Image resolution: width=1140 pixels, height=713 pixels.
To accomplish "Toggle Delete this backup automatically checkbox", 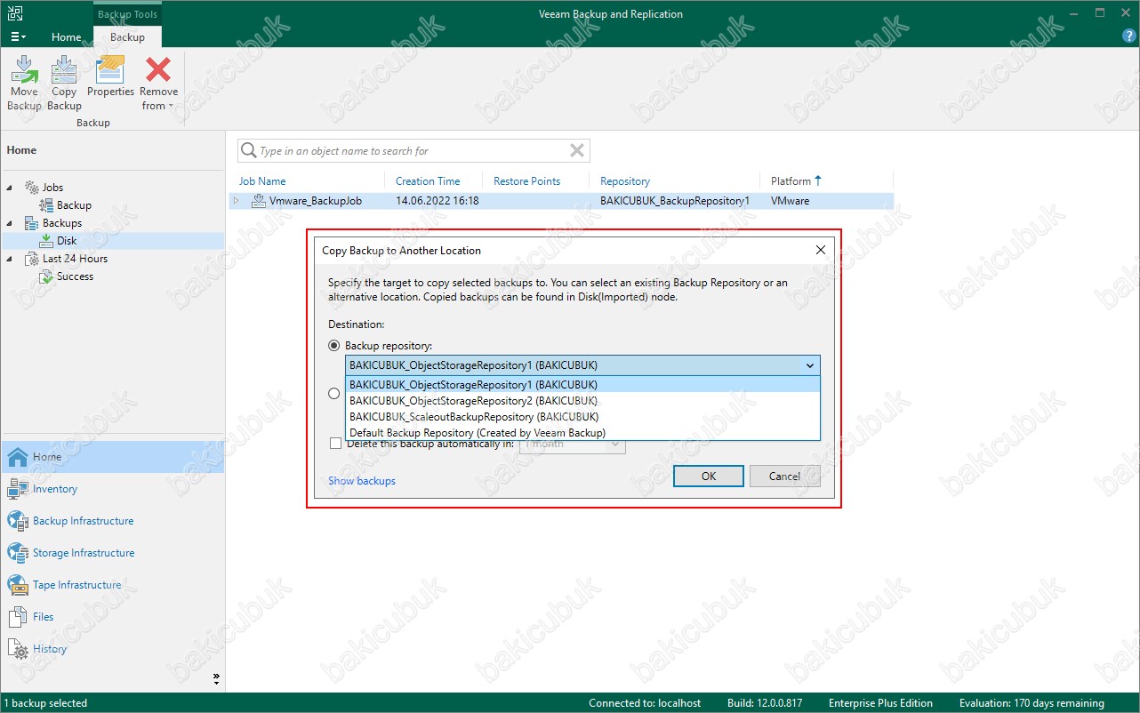I will point(335,444).
